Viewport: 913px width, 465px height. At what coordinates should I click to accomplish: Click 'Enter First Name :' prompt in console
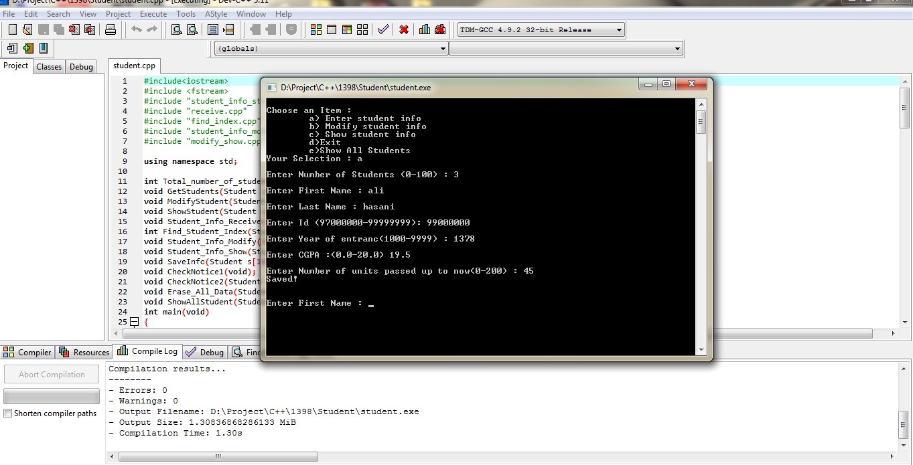coord(314,303)
